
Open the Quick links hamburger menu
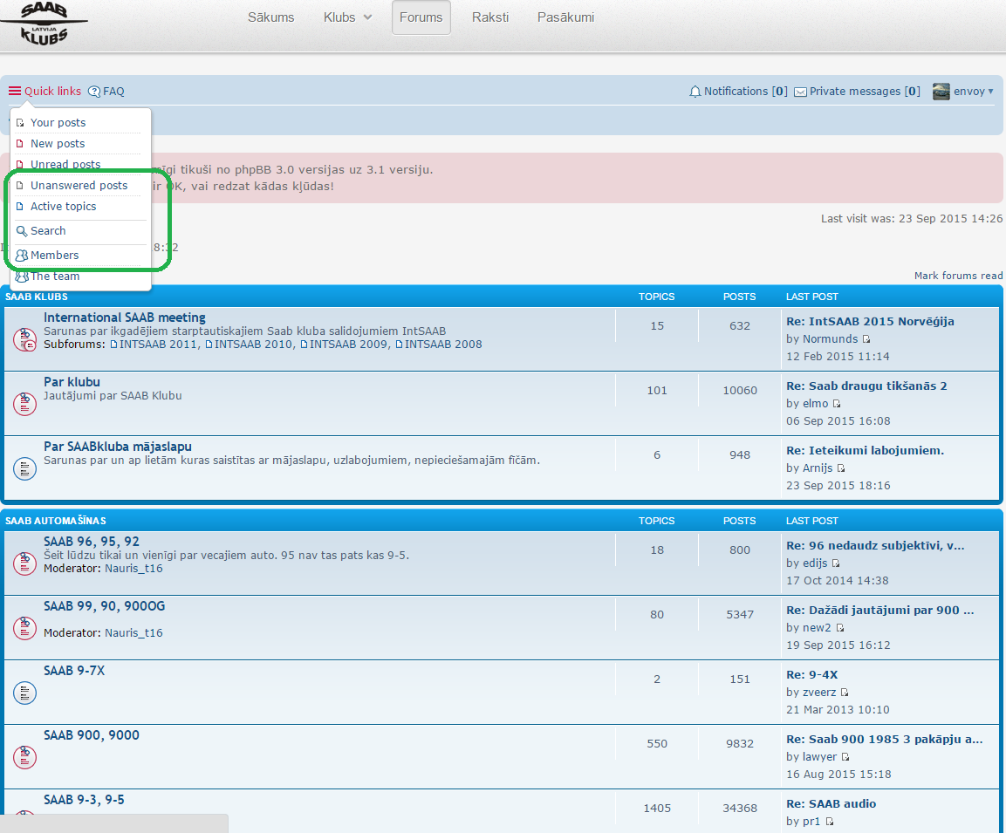15,92
